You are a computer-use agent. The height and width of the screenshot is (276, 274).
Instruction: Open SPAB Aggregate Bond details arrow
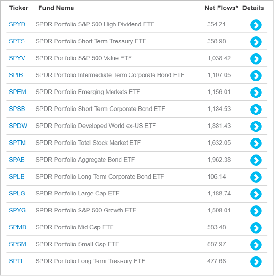coord(256,160)
